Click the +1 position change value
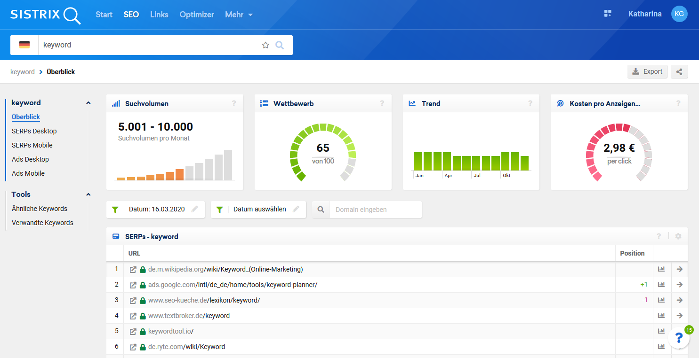 coord(644,285)
